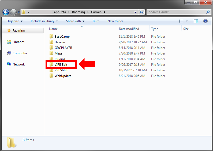Click the Network globe icon
The image size is (213, 151).
9,64
